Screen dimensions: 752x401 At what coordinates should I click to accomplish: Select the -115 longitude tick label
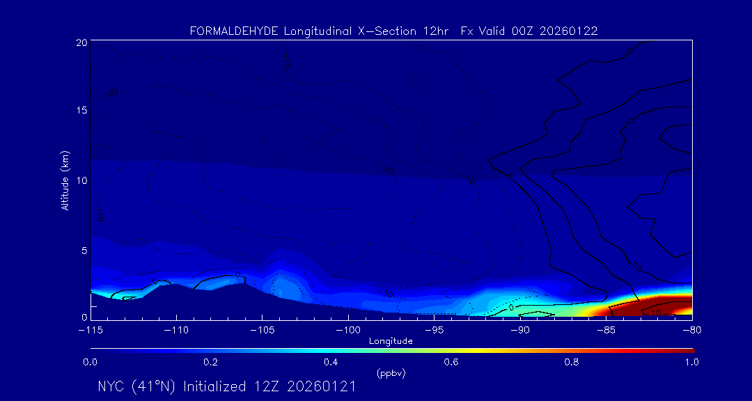(90, 329)
